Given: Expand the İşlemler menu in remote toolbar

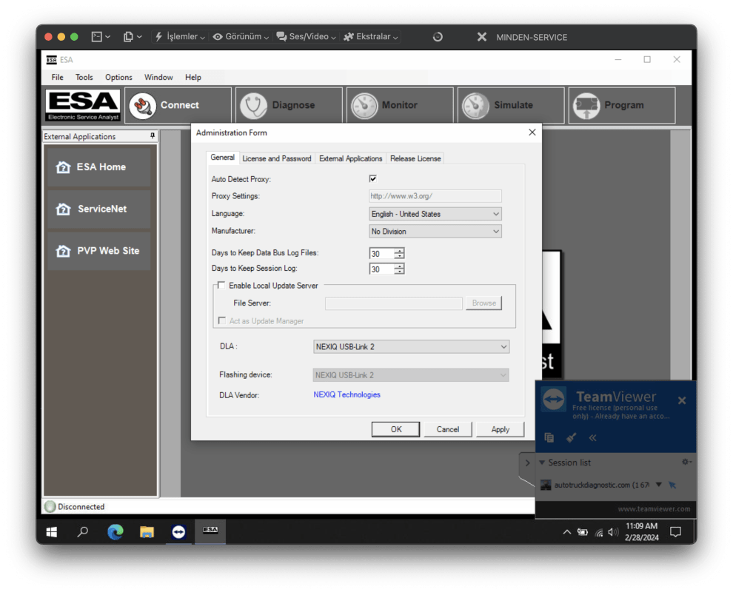Looking at the screenshot, I should tap(179, 37).
